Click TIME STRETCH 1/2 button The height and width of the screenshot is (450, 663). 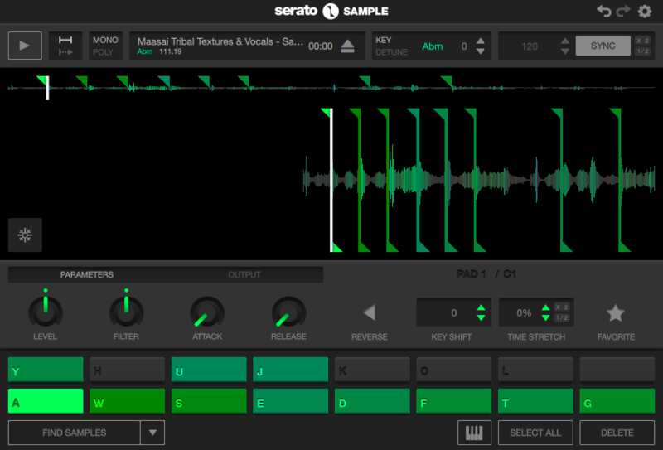(x=562, y=317)
